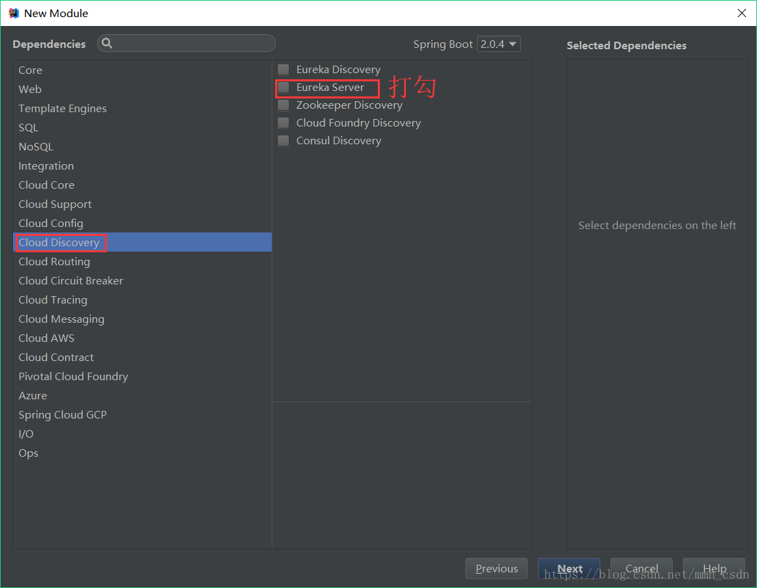Choose the Cloud Tracing category
Viewport: 757px width, 588px height.
[142, 300]
